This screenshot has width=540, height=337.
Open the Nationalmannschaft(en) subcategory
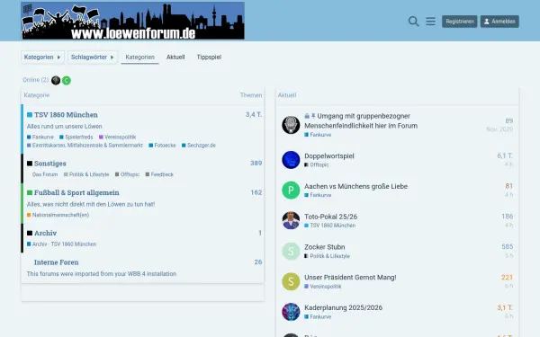click(58, 216)
